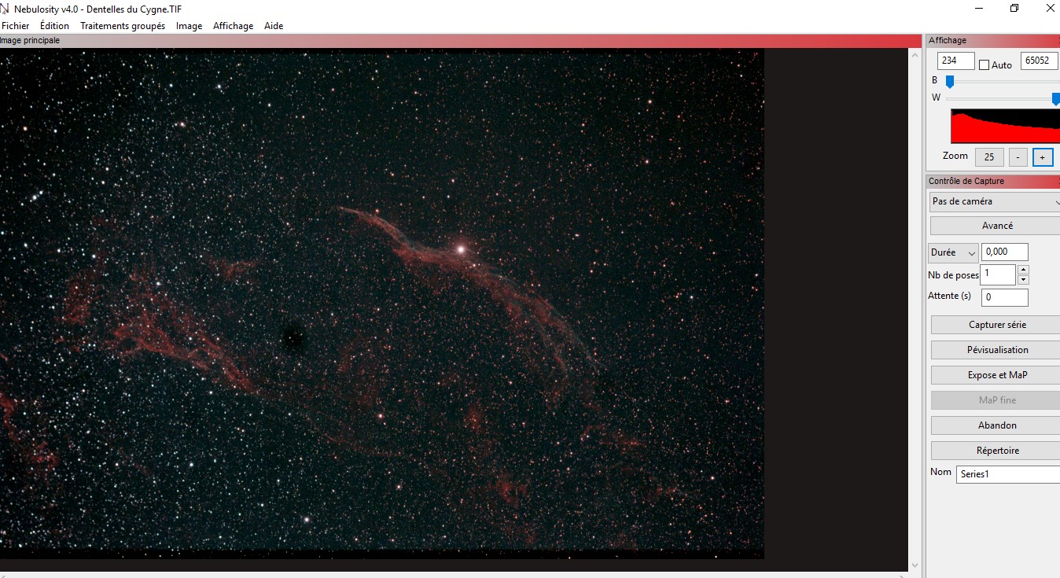Click the MaP fine button

click(996, 400)
